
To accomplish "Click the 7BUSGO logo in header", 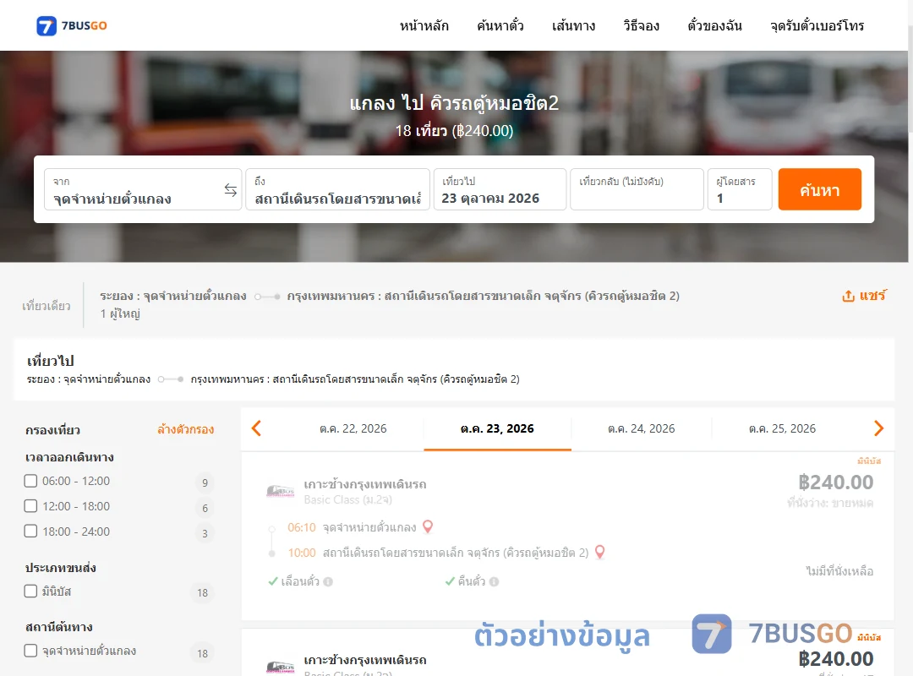I will pos(72,25).
